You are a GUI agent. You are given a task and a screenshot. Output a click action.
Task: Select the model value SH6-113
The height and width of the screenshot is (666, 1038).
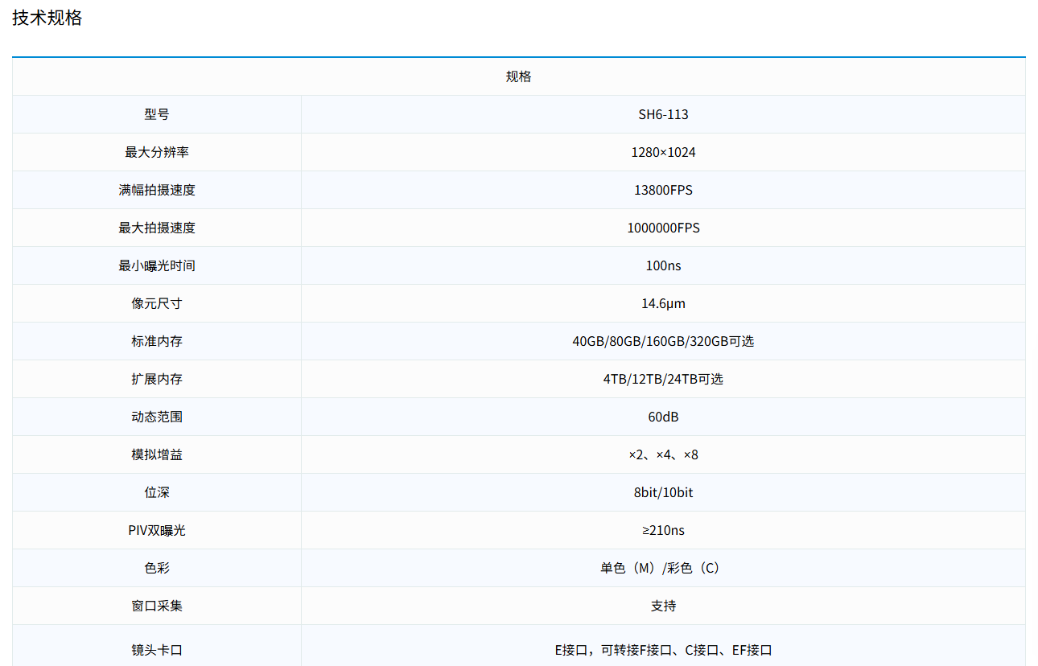coord(663,114)
